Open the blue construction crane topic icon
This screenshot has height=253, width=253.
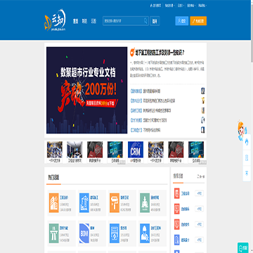[84, 202]
